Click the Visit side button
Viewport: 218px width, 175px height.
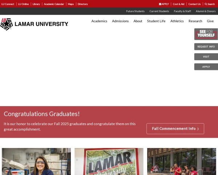click(x=206, y=57)
